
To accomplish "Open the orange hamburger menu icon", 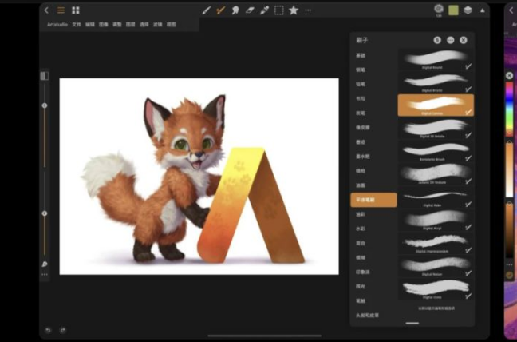I will point(61,10).
